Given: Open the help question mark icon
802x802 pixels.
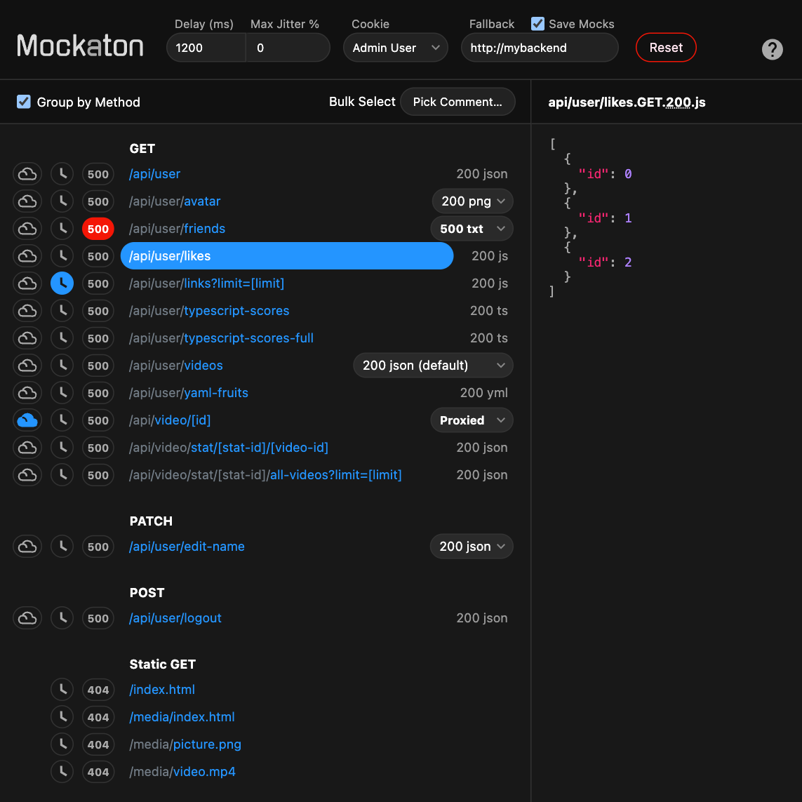Looking at the screenshot, I should point(772,49).
